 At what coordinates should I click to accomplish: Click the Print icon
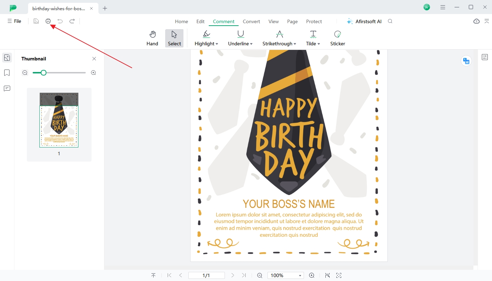(x=48, y=21)
